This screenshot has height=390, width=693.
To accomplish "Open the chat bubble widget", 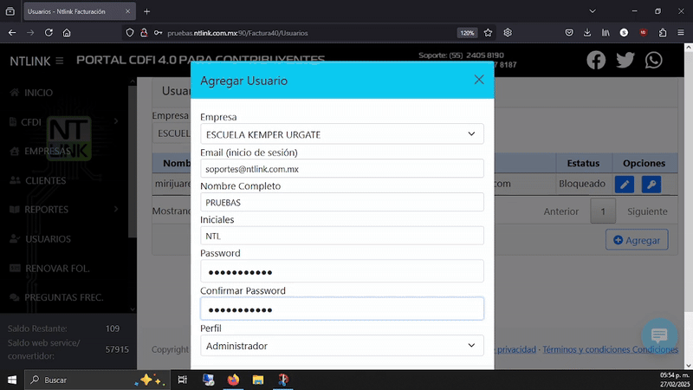I will coord(659,335).
